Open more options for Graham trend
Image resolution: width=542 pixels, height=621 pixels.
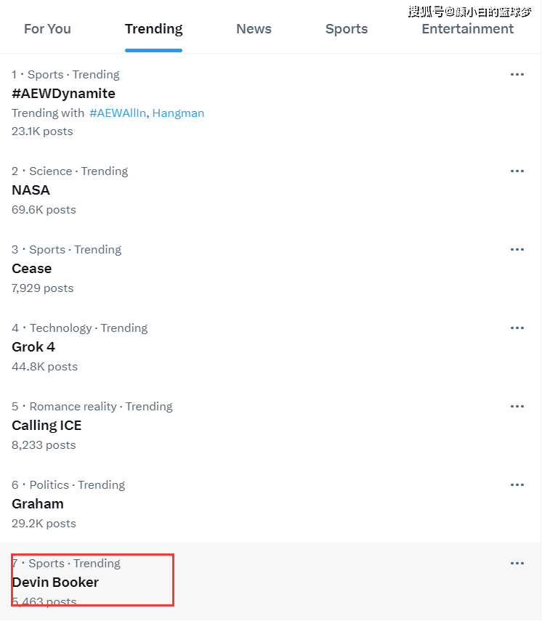pos(517,485)
